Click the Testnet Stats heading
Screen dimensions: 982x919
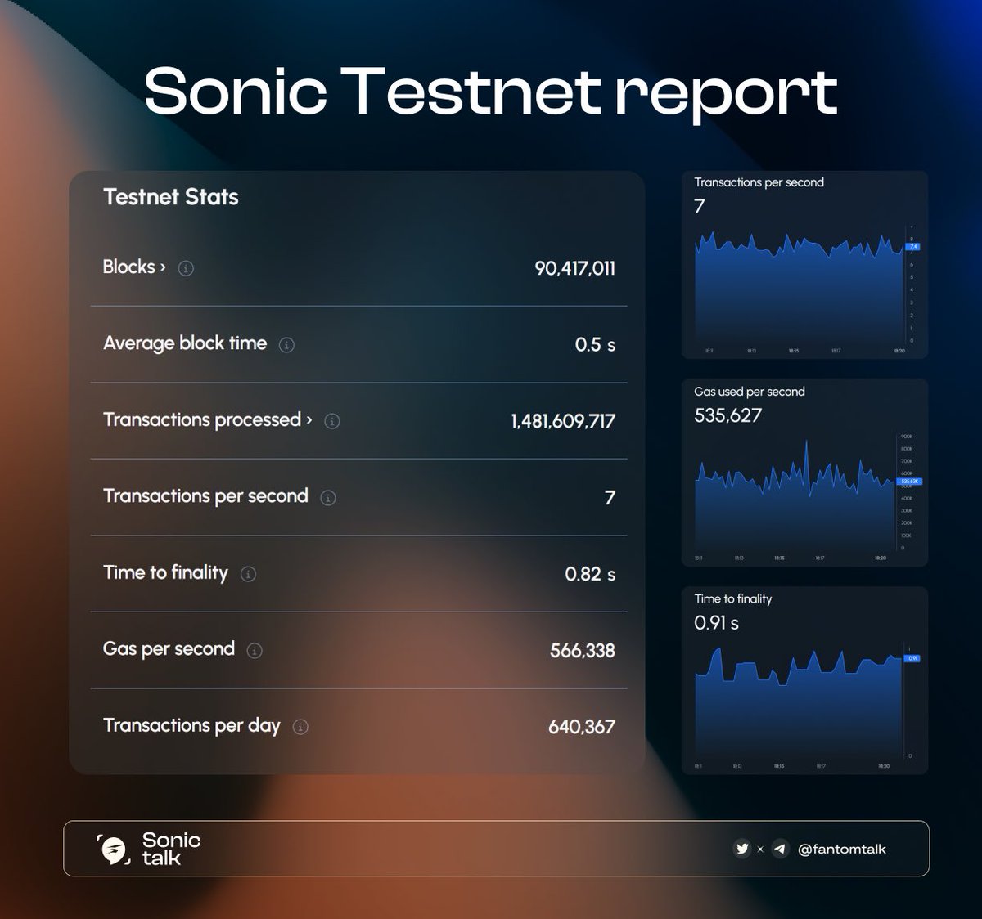point(171,197)
